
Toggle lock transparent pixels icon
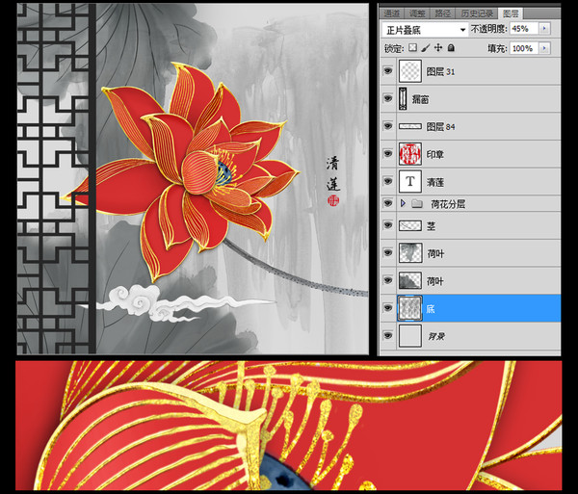pos(412,48)
